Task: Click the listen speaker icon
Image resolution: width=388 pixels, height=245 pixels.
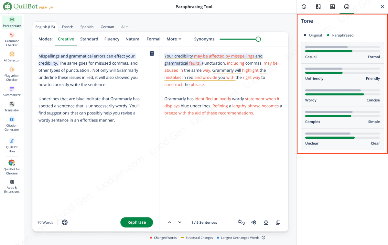Action: click(x=254, y=222)
